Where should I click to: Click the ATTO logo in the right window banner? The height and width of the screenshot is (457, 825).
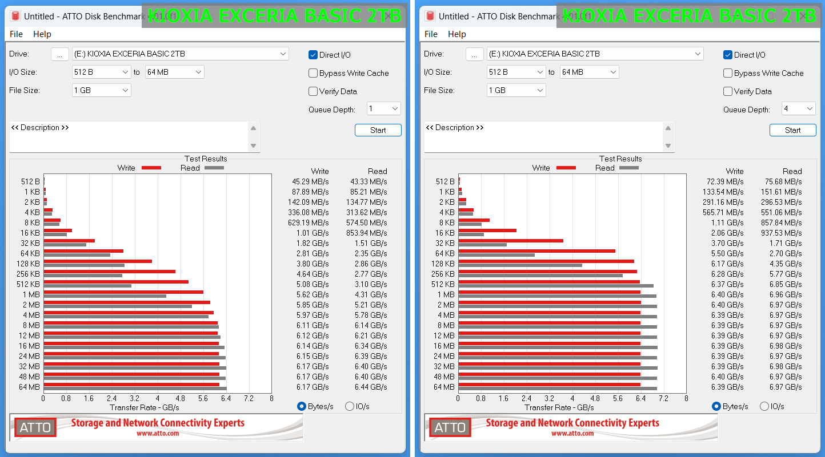[450, 427]
